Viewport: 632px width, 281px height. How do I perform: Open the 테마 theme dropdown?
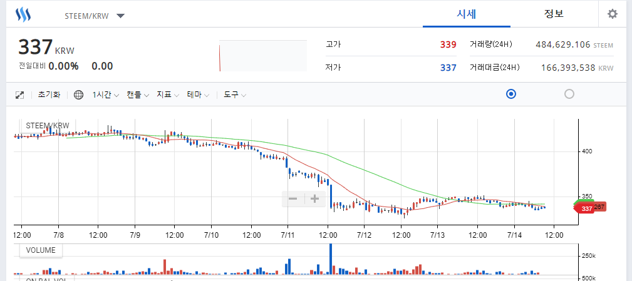199,95
